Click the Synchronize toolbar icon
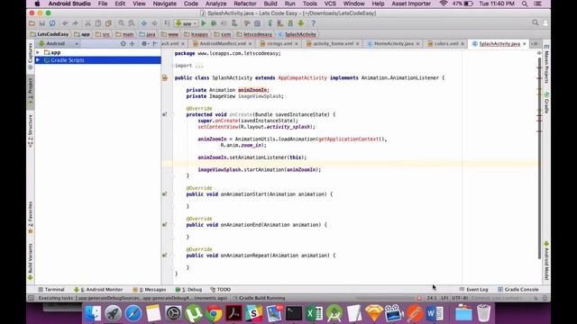The width and height of the screenshot is (577, 324). (52, 23)
